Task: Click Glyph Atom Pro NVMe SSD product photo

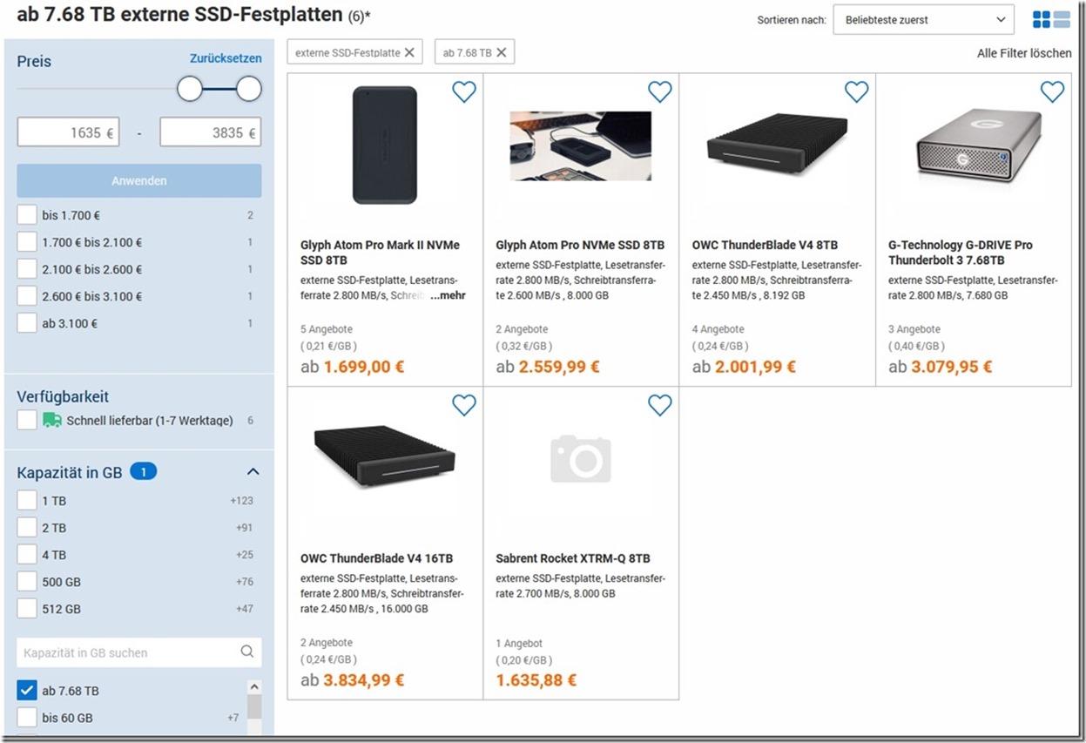Action: click(580, 145)
